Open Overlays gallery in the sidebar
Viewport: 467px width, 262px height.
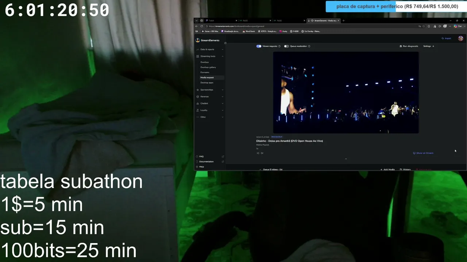[x=208, y=67]
